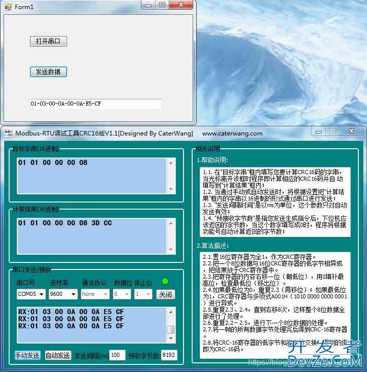
Task: Click the 自动发送 button
Action: (x=58, y=355)
